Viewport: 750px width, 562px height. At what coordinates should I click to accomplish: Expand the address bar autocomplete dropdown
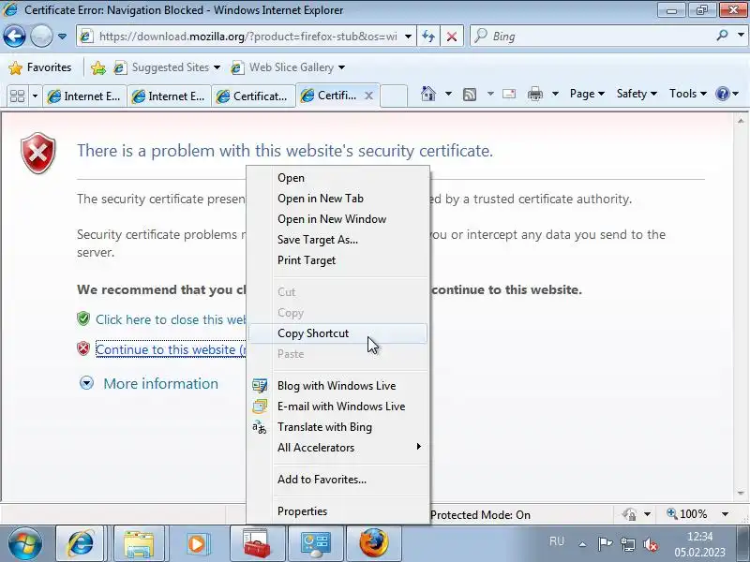click(x=408, y=37)
